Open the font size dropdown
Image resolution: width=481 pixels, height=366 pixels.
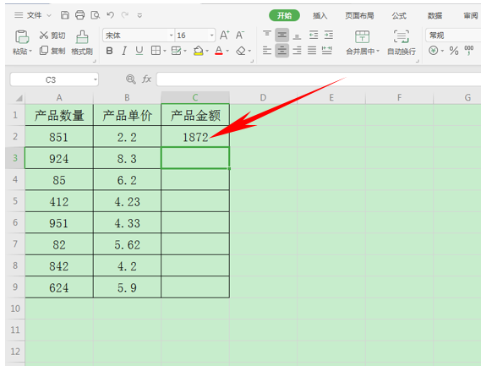coord(211,36)
